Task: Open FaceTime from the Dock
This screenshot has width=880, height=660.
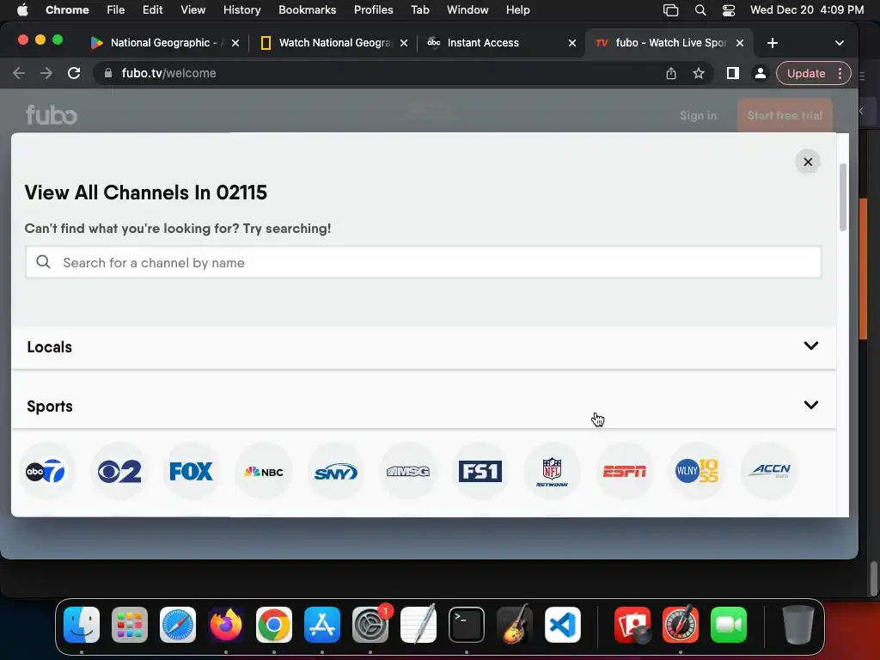Action: click(729, 625)
